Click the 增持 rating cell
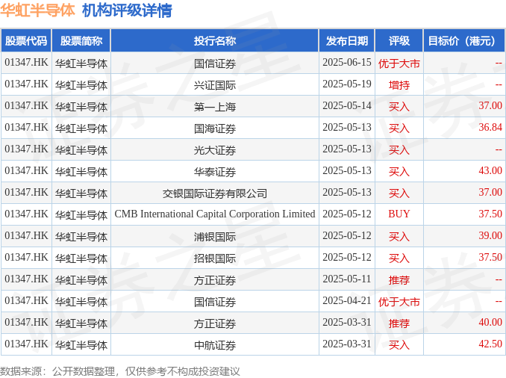Image resolution: width=506 pixels, height=378 pixels. tap(399, 85)
